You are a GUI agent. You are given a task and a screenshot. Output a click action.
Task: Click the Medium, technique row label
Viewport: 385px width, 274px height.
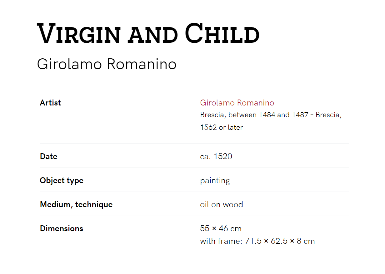click(76, 205)
